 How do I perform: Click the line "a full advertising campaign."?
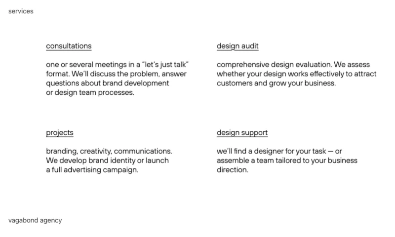point(92,169)
